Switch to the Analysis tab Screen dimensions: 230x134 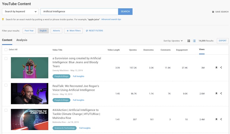pos(22,40)
